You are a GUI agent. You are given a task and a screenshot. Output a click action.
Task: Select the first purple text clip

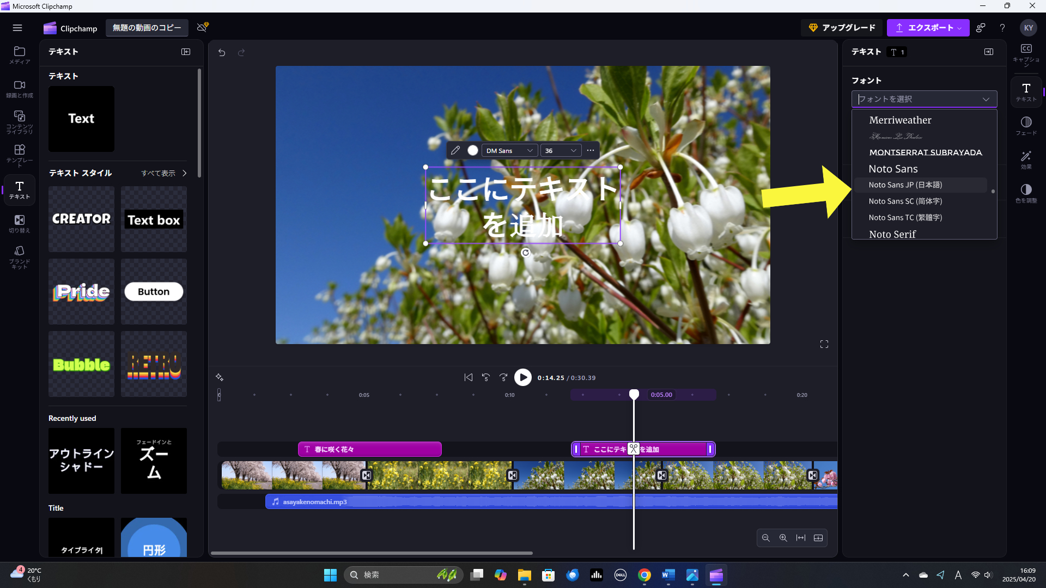point(369,449)
